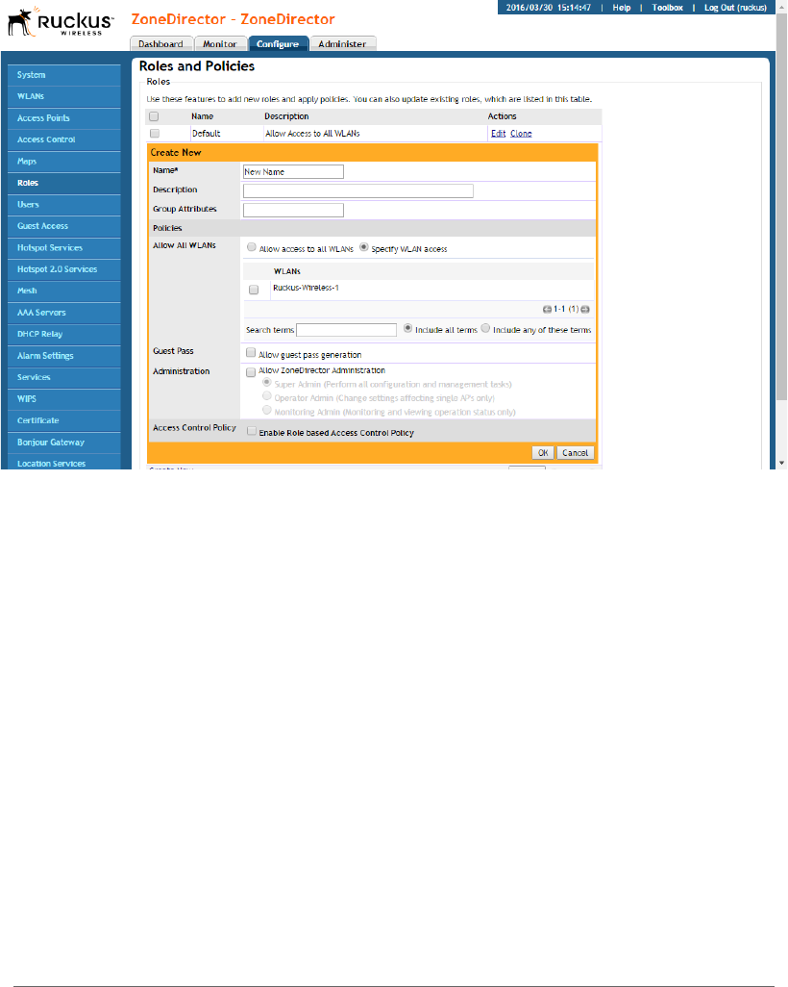Open the Configure tab

[278, 43]
